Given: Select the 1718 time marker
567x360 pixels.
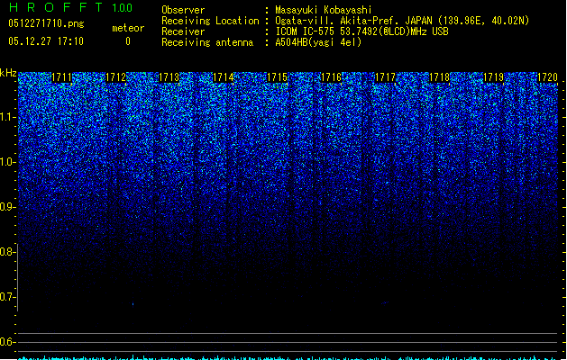Looking at the screenshot, I should [x=439, y=77].
